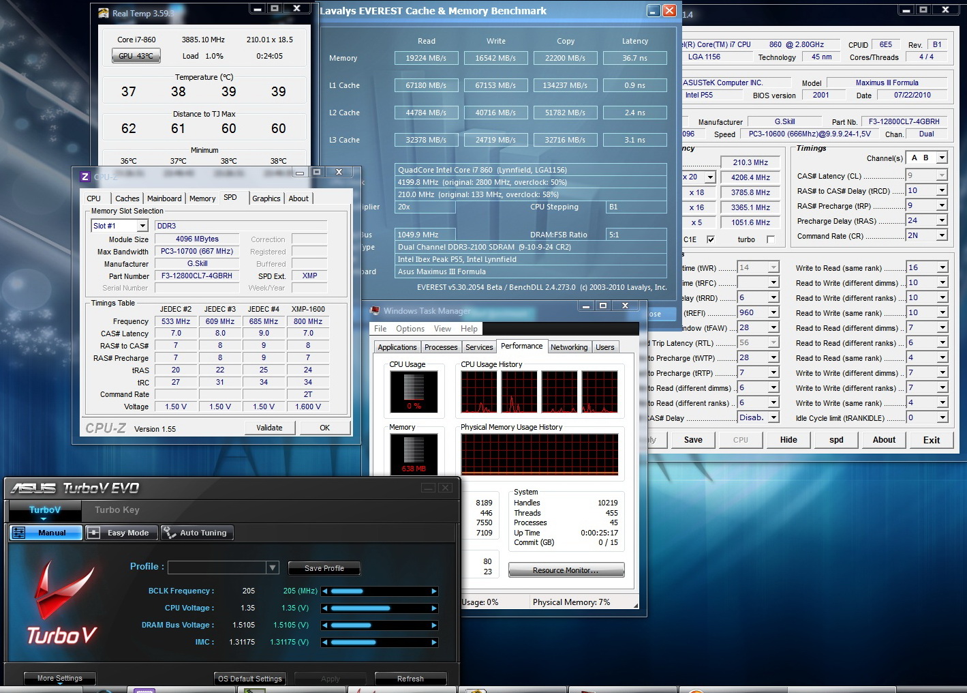This screenshot has height=693, width=967.
Task: Click the Memory Latency 36.7 ns cell
Action: 634,58
